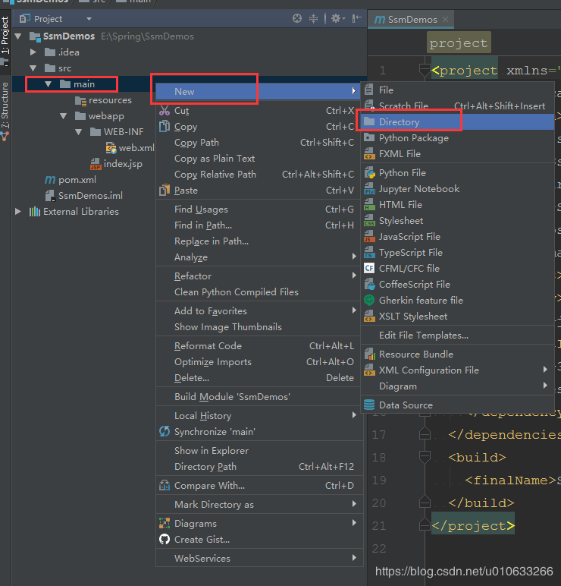Image resolution: width=561 pixels, height=586 pixels.
Task: Click the Copy icon in context menu
Action: 165,126
